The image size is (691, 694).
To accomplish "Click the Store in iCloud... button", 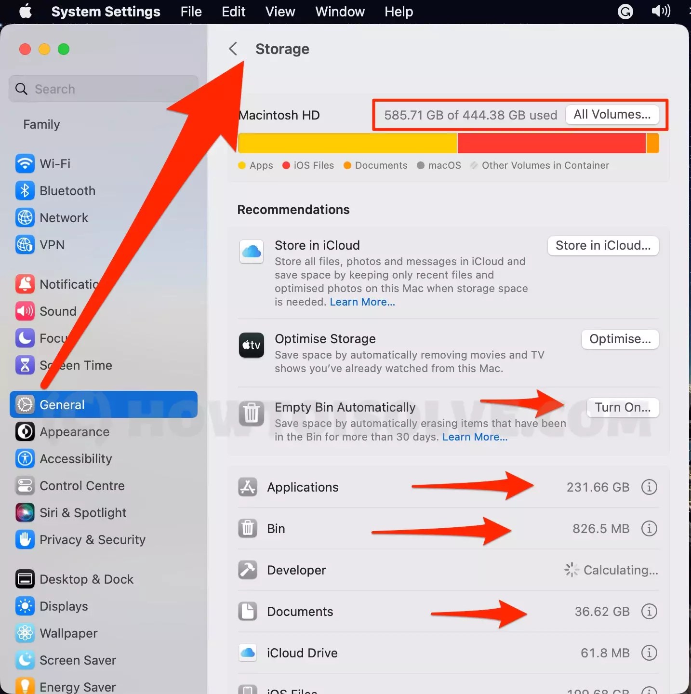I will tap(603, 246).
